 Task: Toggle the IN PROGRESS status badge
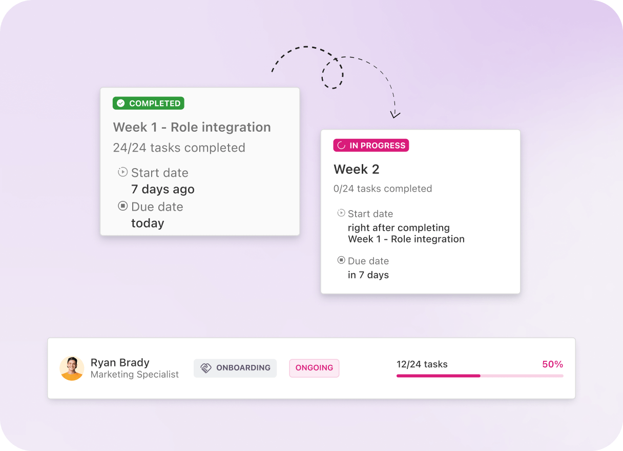[x=371, y=145]
